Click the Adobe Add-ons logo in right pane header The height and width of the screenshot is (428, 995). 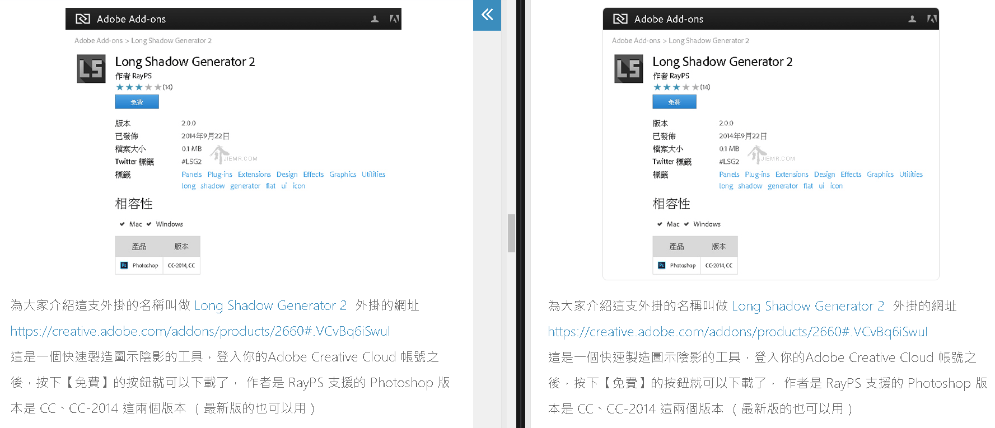coord(620,19)
